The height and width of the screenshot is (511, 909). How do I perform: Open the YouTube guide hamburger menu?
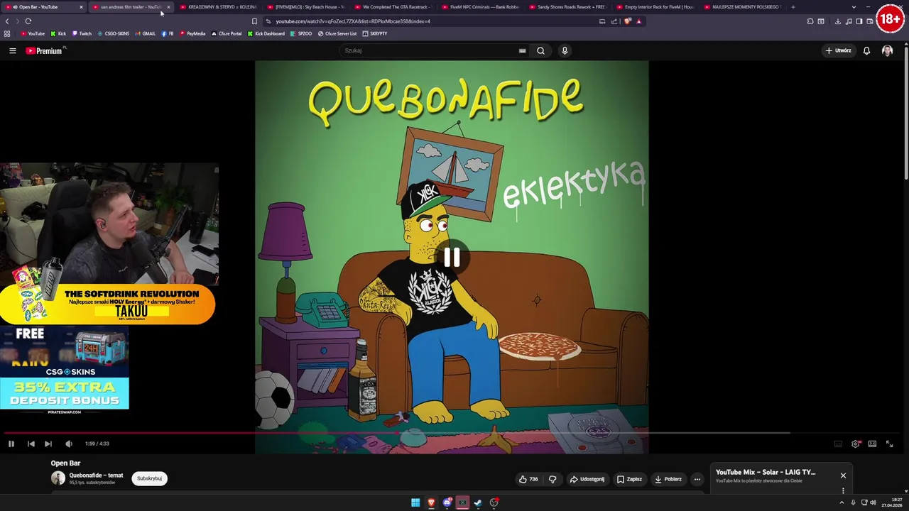[12, 50]
